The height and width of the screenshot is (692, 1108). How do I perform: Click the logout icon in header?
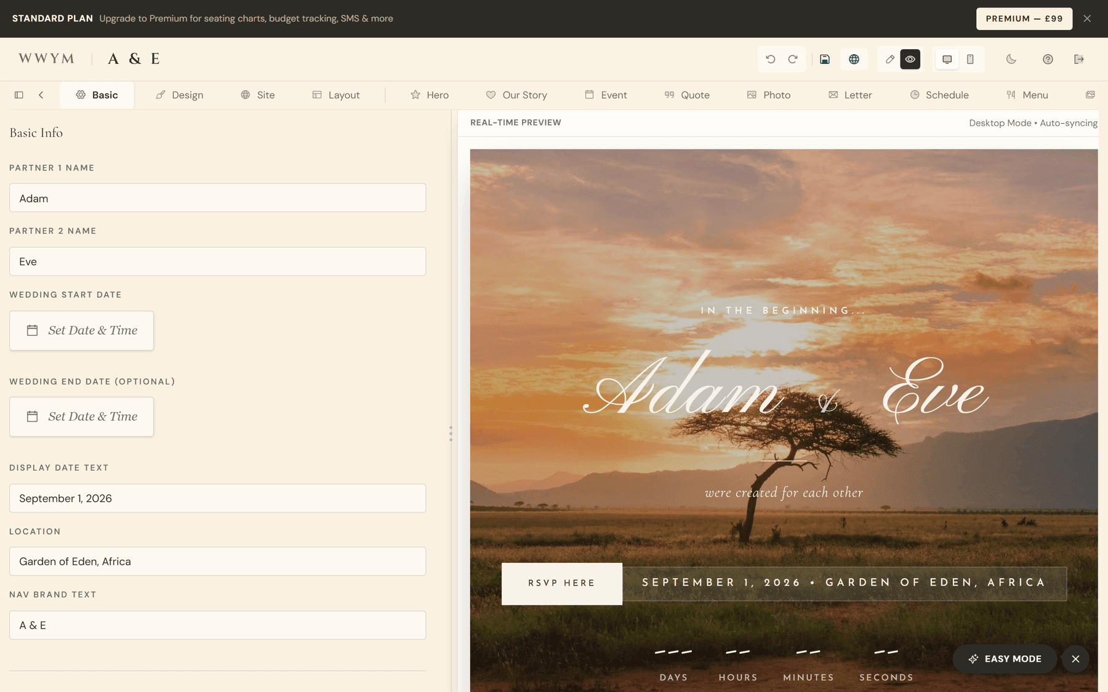coord(1078,59)
